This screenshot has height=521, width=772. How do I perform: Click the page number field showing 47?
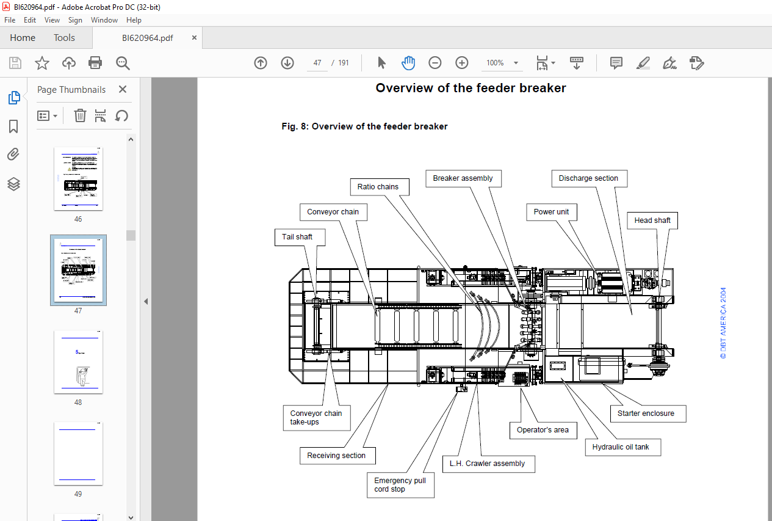click(x=317, y=63)
